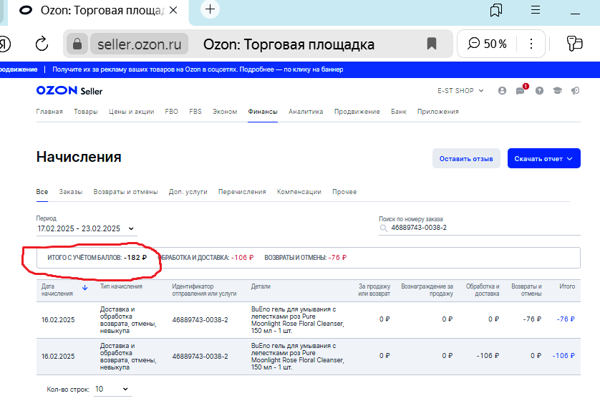Open the user profile icon
Viewport: 600px width, 406px height.
pyautogui.click(x=502, y=91)
